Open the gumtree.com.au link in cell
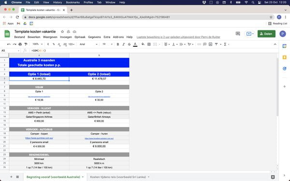 (39, 138)
